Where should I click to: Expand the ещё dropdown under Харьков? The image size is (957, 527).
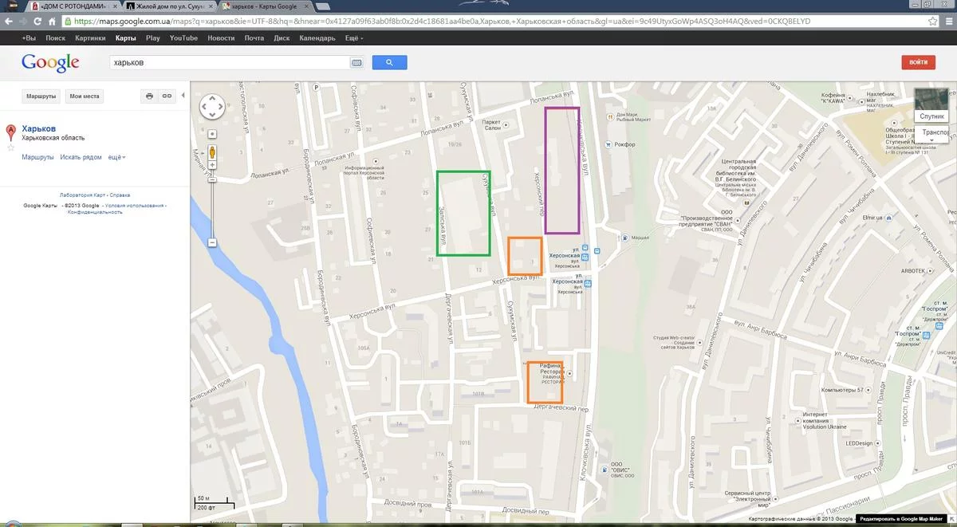(117, 158)
